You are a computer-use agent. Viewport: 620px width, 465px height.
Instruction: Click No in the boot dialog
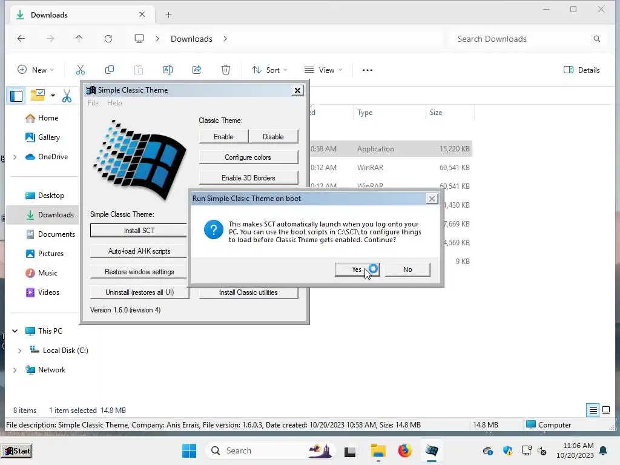(407, 269)
